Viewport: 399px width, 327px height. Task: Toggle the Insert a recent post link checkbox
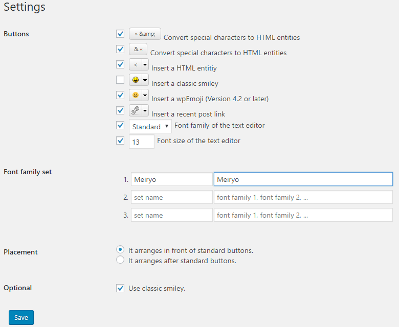120,110
